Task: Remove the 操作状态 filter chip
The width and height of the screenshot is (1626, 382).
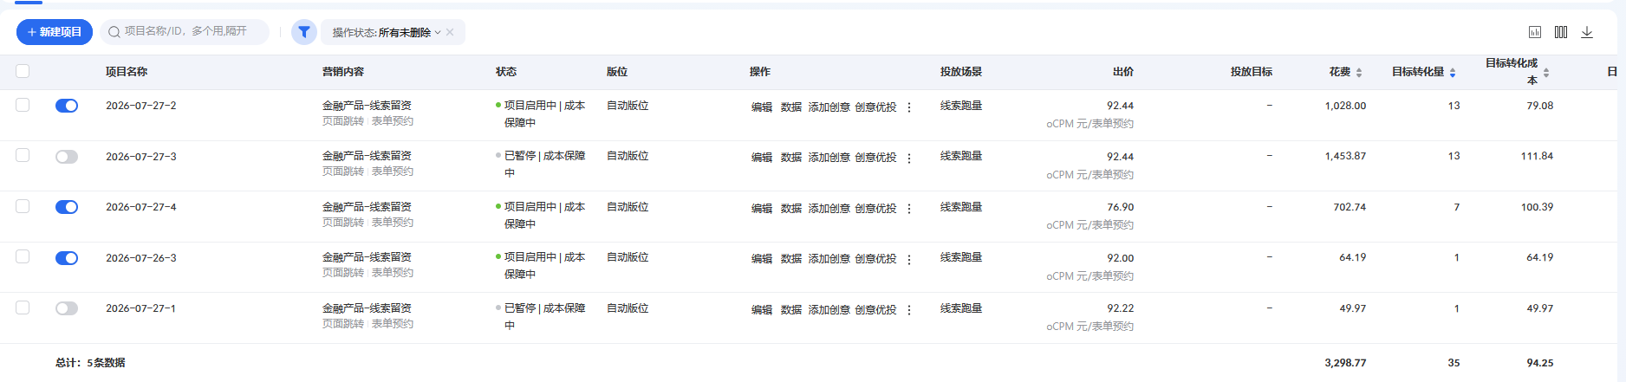Action: [450, 32]
